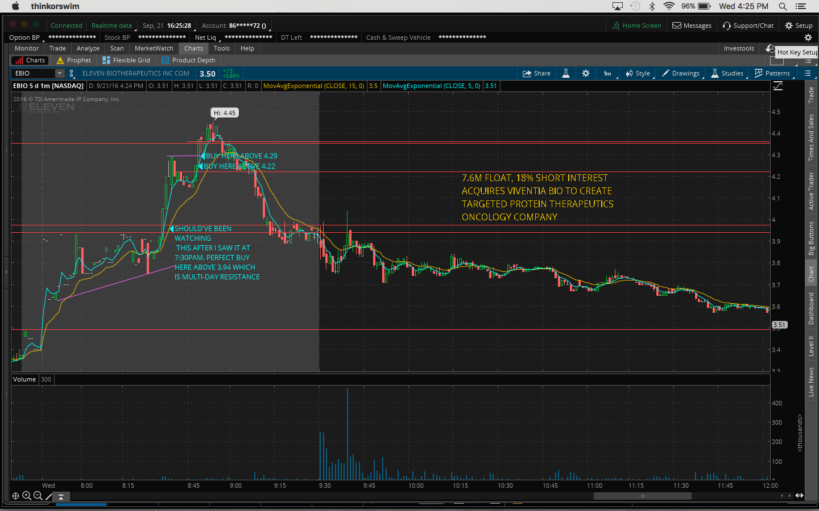Screen dimensions: 819x511
Task: Click the MovAvgExponential (CLOSE, 5, 0) study label
Action: 432,86
